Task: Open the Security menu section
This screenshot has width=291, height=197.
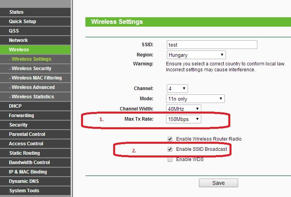Action: coord(35,125)
